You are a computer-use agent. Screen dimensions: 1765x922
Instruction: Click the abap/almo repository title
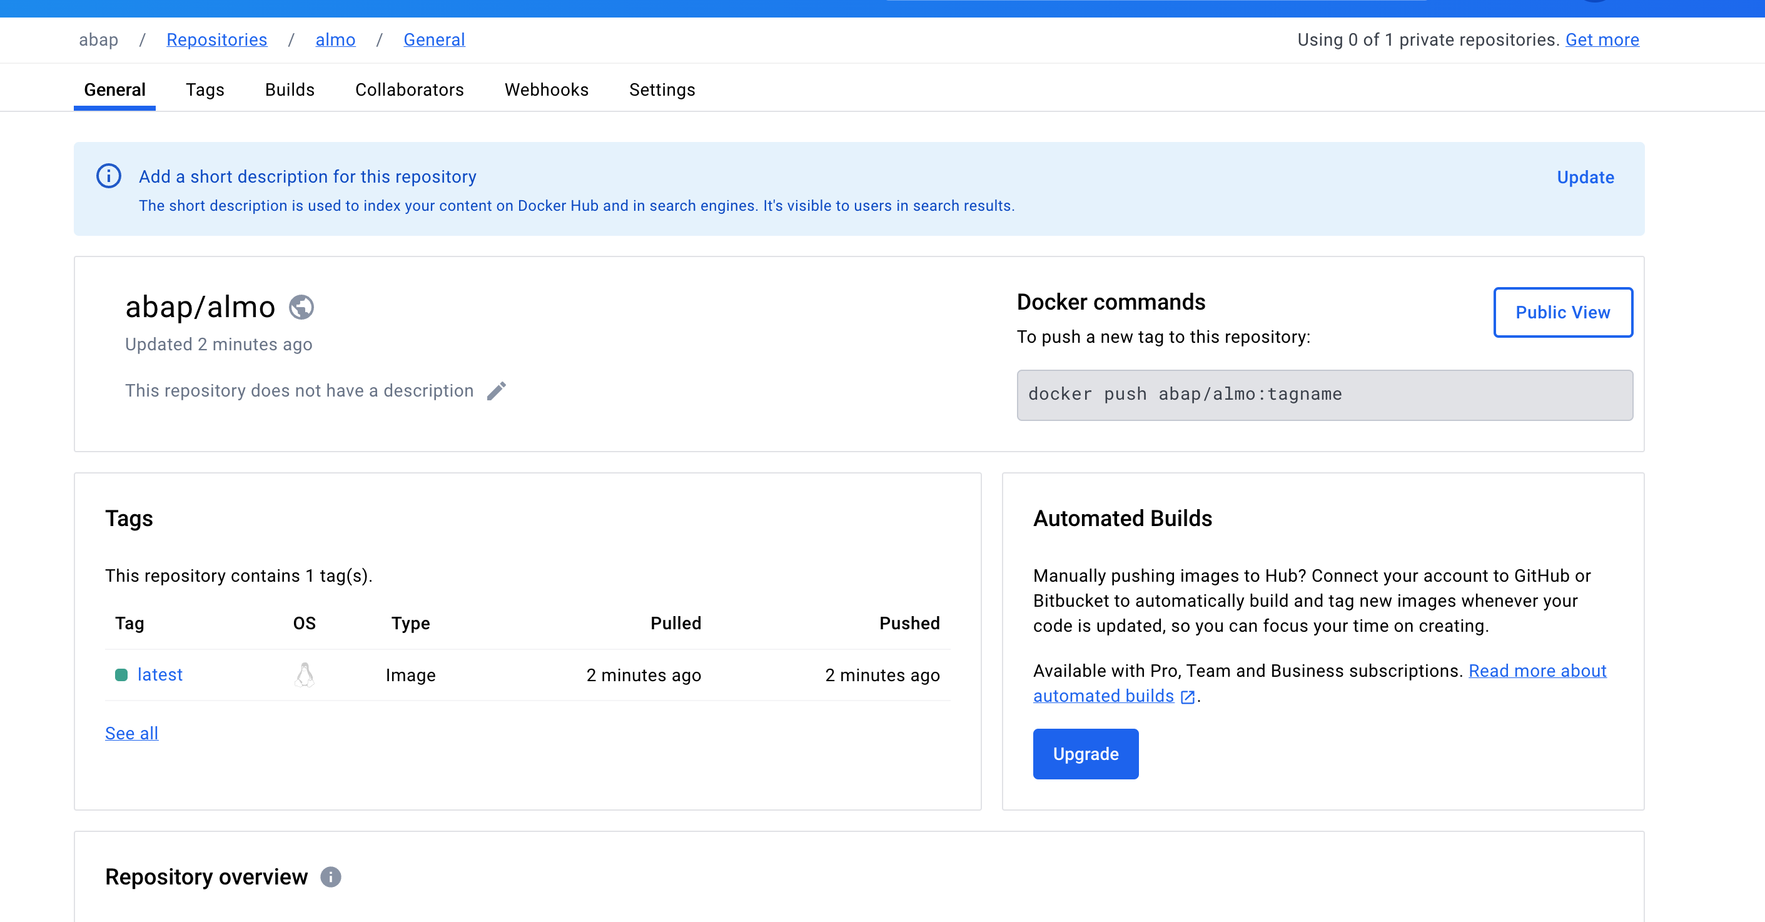[200, 307]
